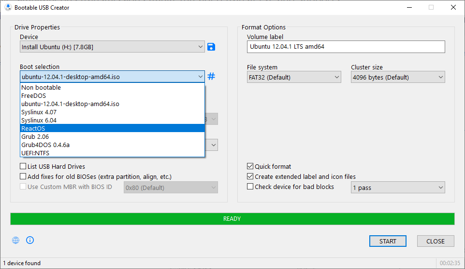Click the hash checksum icon

(211, 77)
